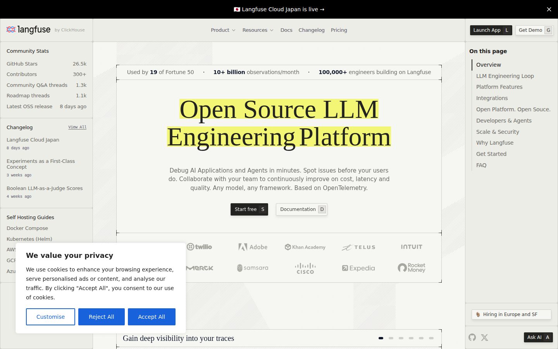Close the Japan announcement banner

click(x=549, y=9)
